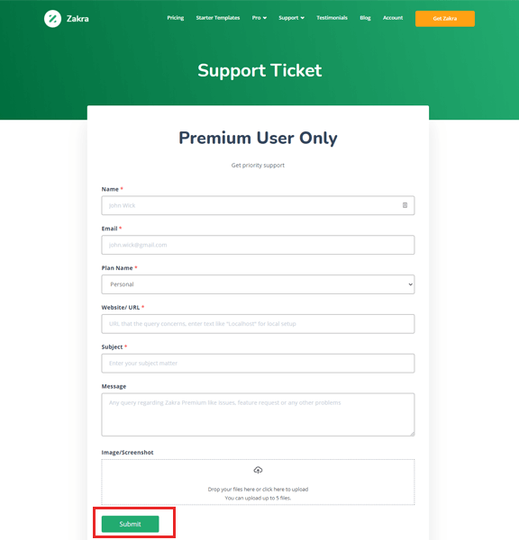Click the Zakra round logo icon
Viewport: 519px width, 540px height.
point(53,19)
